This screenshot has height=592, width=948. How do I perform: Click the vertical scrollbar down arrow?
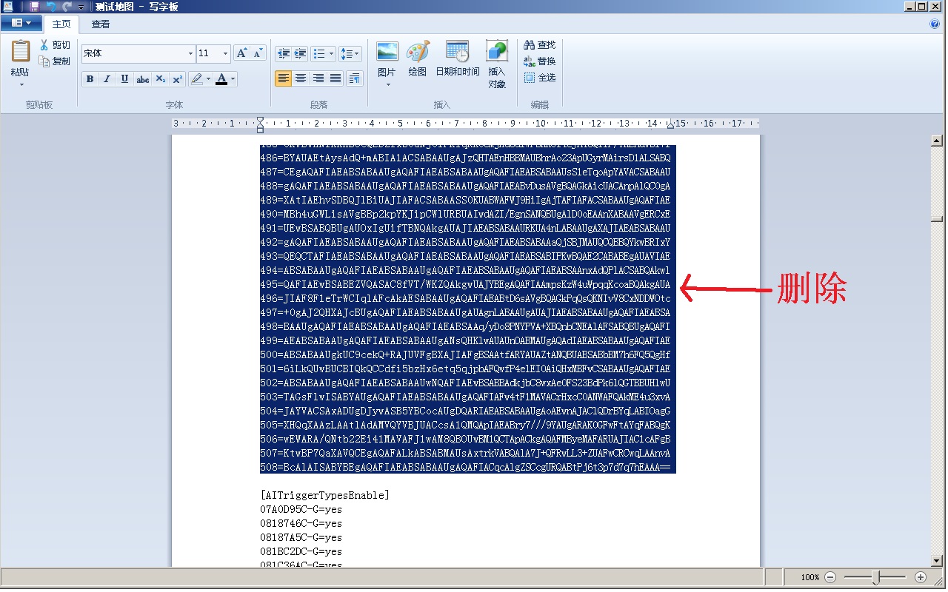[x=937, y=561]
